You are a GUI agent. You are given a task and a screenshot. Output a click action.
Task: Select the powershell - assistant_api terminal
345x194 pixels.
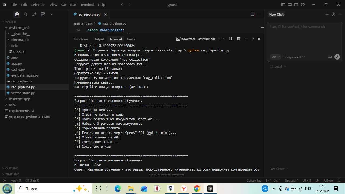(x=195, y=39)
